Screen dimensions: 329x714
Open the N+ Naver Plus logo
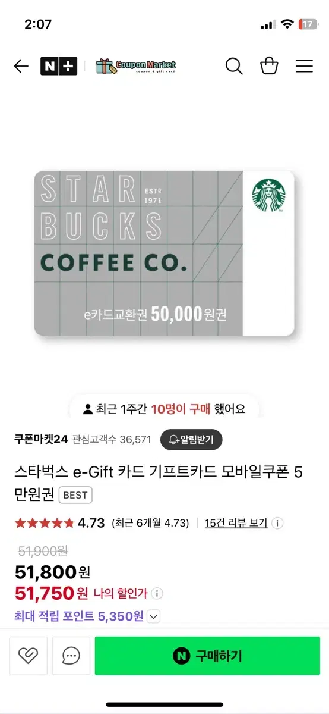59,66
